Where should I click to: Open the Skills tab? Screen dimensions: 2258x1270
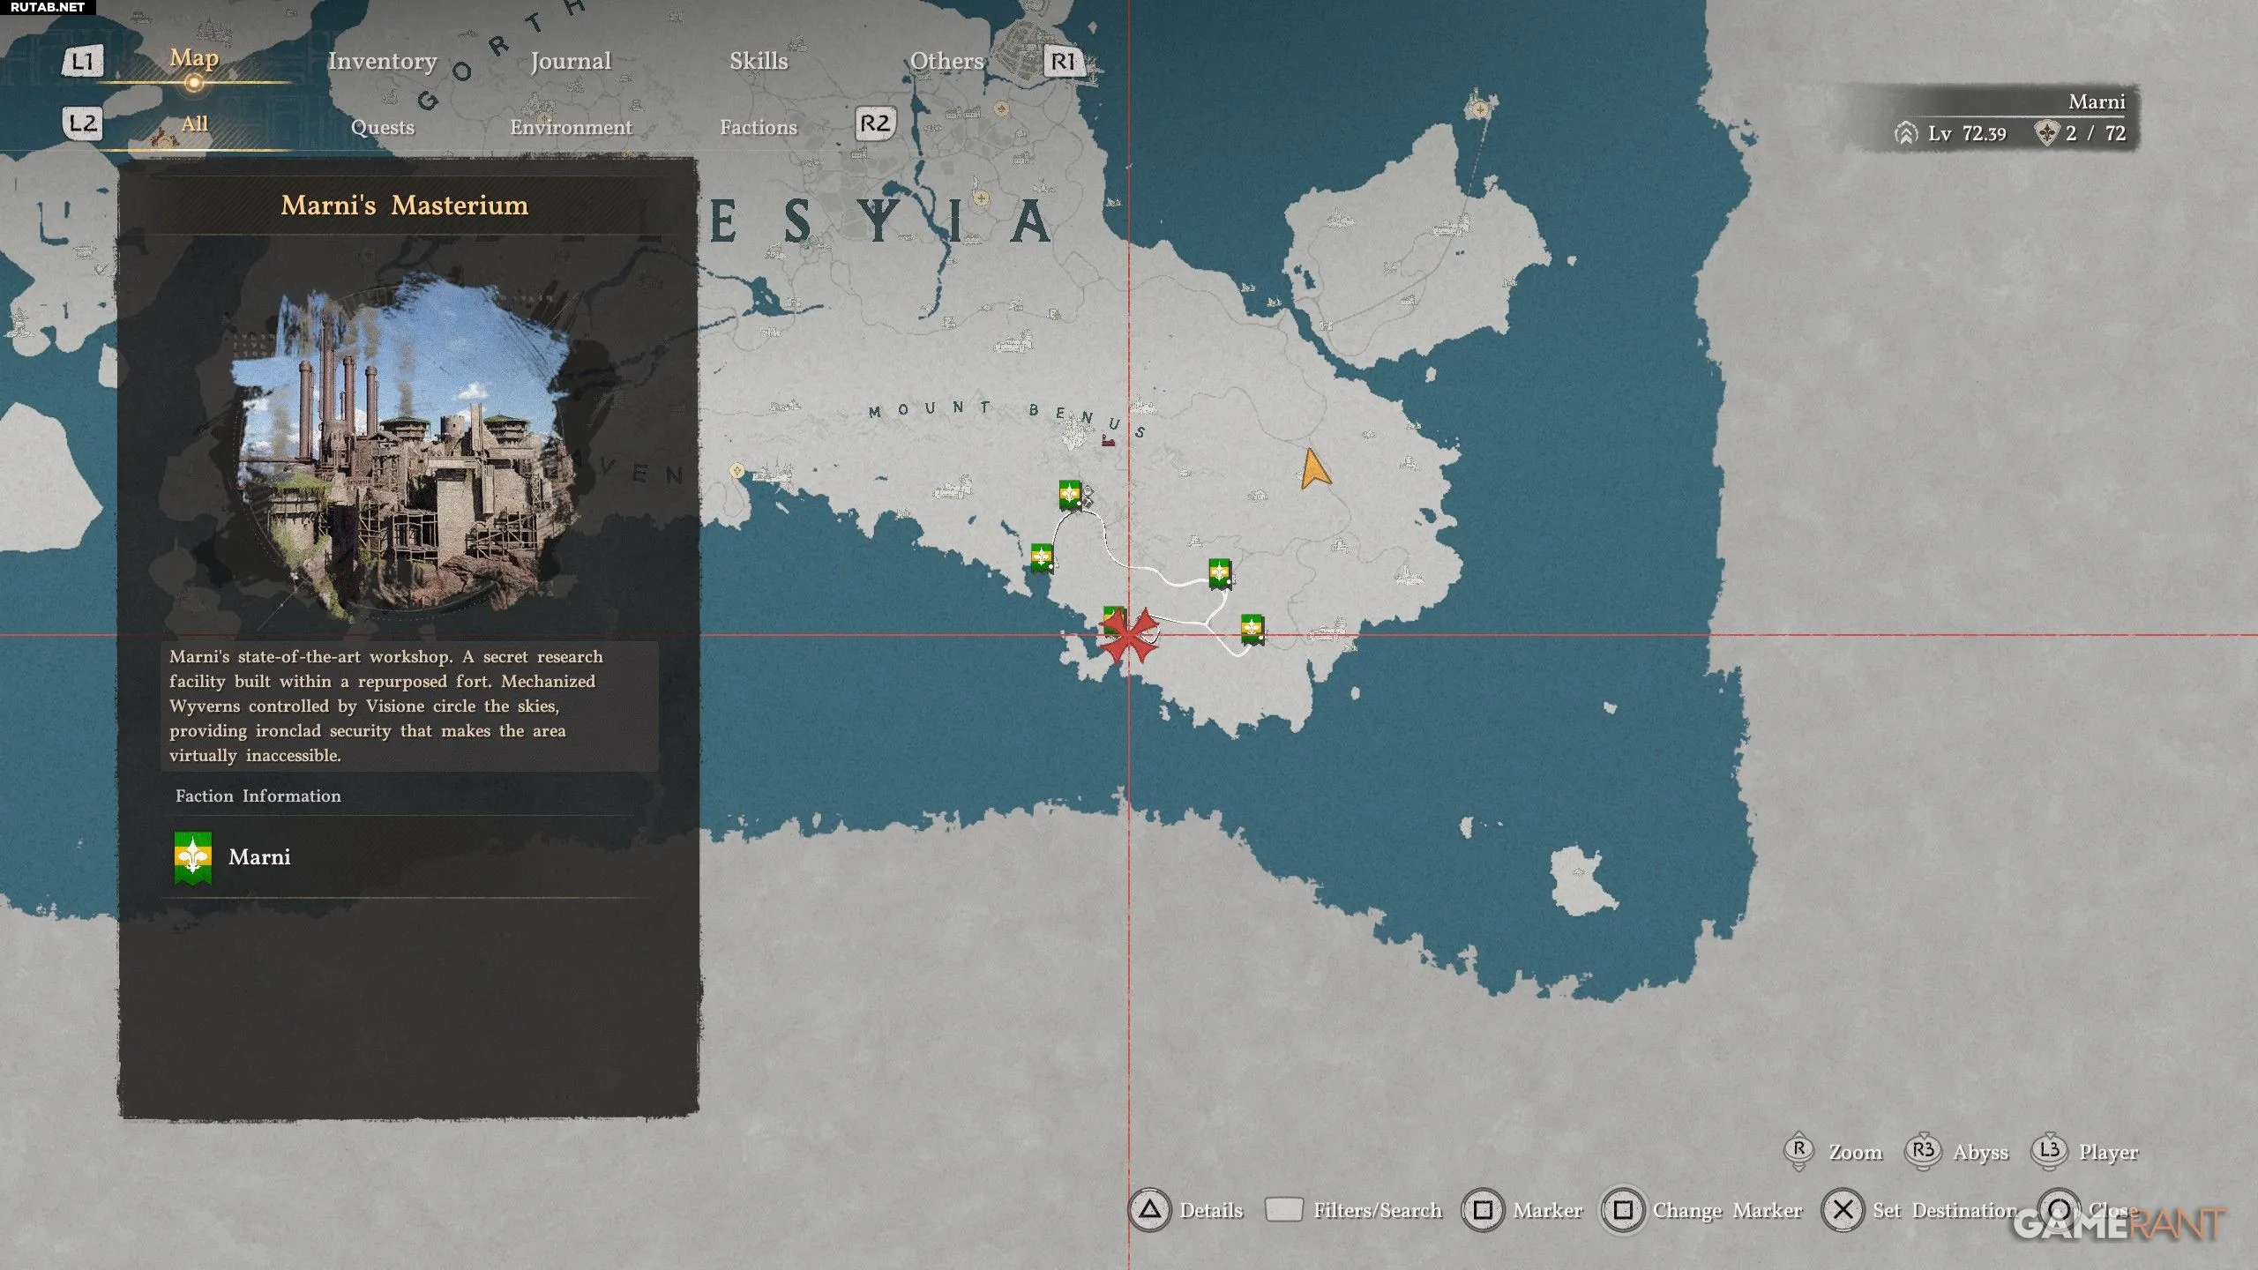pyautogui.click(x=758, y=61)
